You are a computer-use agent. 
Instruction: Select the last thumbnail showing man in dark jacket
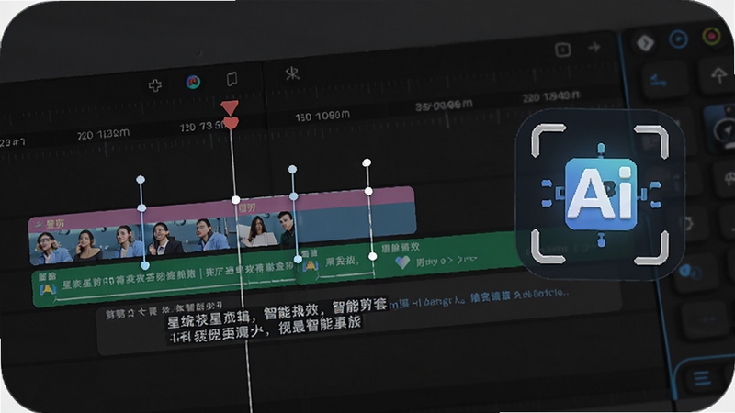pos(286,228)
